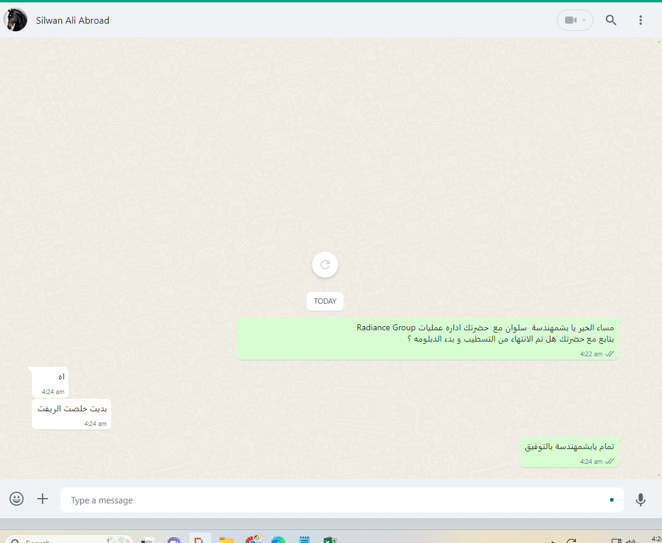Click the chat scrollbar down arrow
The height and width of the screenshot is (543, 662).
(x=659, y=476)
